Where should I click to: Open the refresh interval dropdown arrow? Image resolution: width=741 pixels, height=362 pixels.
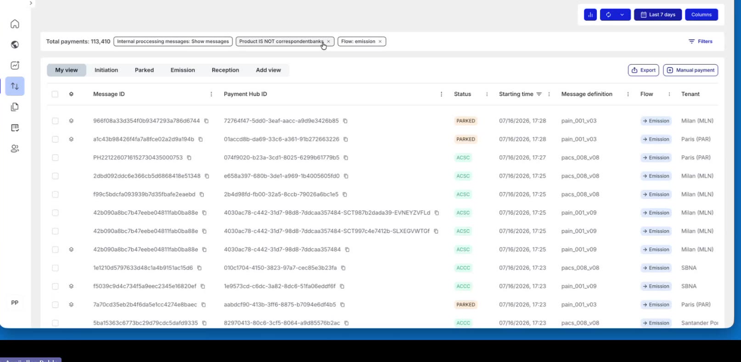point(622,15)
